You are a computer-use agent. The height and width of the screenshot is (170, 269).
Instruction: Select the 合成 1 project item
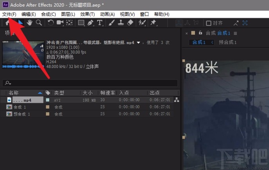tap(20, 107)
